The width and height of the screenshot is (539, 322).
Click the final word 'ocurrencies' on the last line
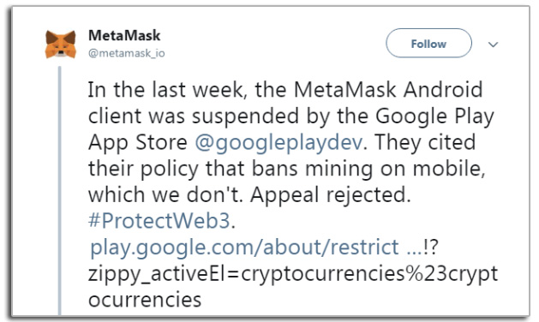click(x=145, y=300)
